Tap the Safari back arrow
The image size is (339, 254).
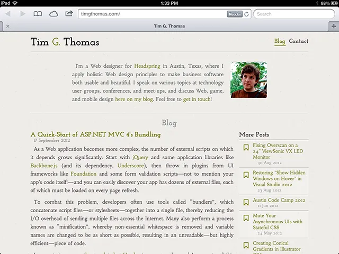[x=8, y=14]
